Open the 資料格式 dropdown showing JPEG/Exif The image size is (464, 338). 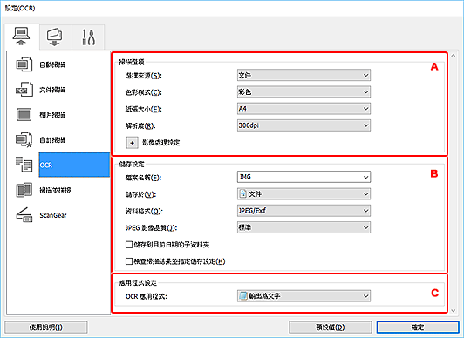coord(304,211)
